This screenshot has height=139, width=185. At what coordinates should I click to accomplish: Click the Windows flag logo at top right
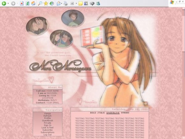[x=172, y=2]
